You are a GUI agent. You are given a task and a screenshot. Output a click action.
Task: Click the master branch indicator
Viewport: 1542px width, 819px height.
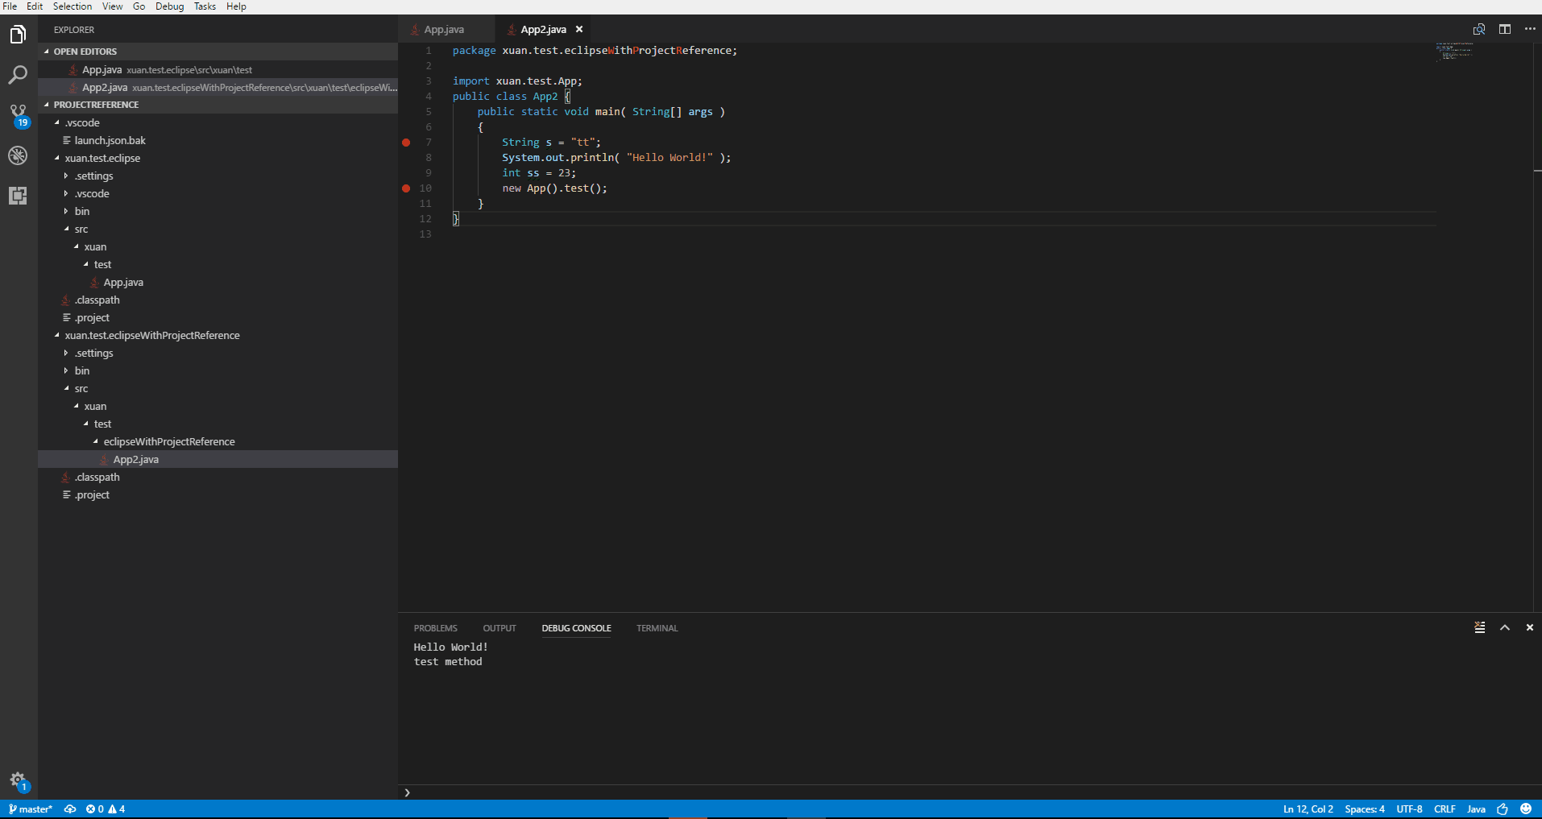coord(31,809)
